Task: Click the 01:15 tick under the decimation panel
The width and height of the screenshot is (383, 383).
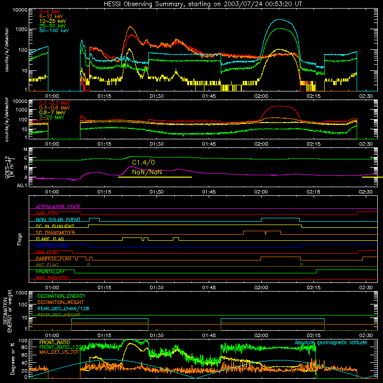Action: 104,336
